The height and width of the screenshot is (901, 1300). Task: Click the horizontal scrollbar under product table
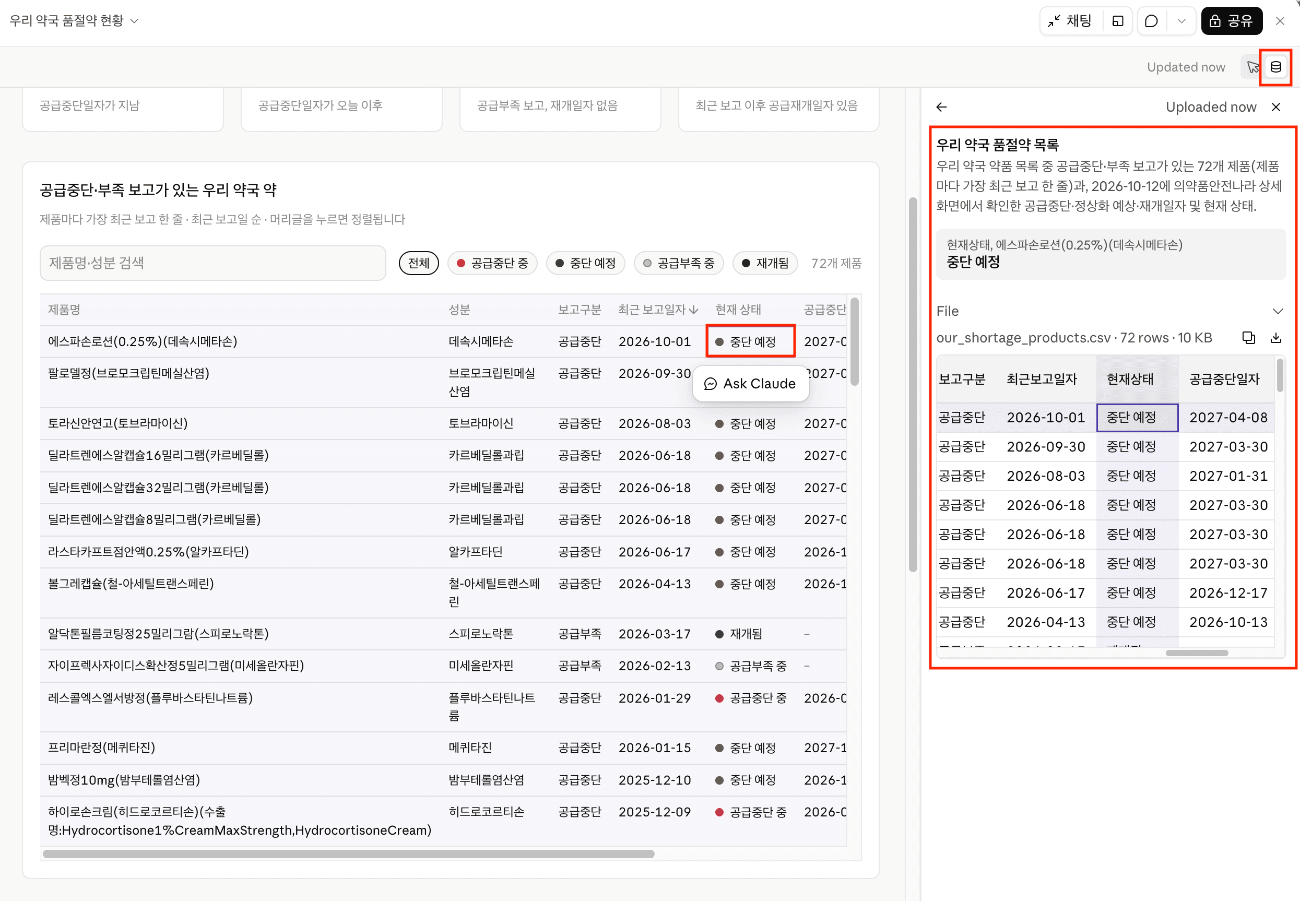348,853
